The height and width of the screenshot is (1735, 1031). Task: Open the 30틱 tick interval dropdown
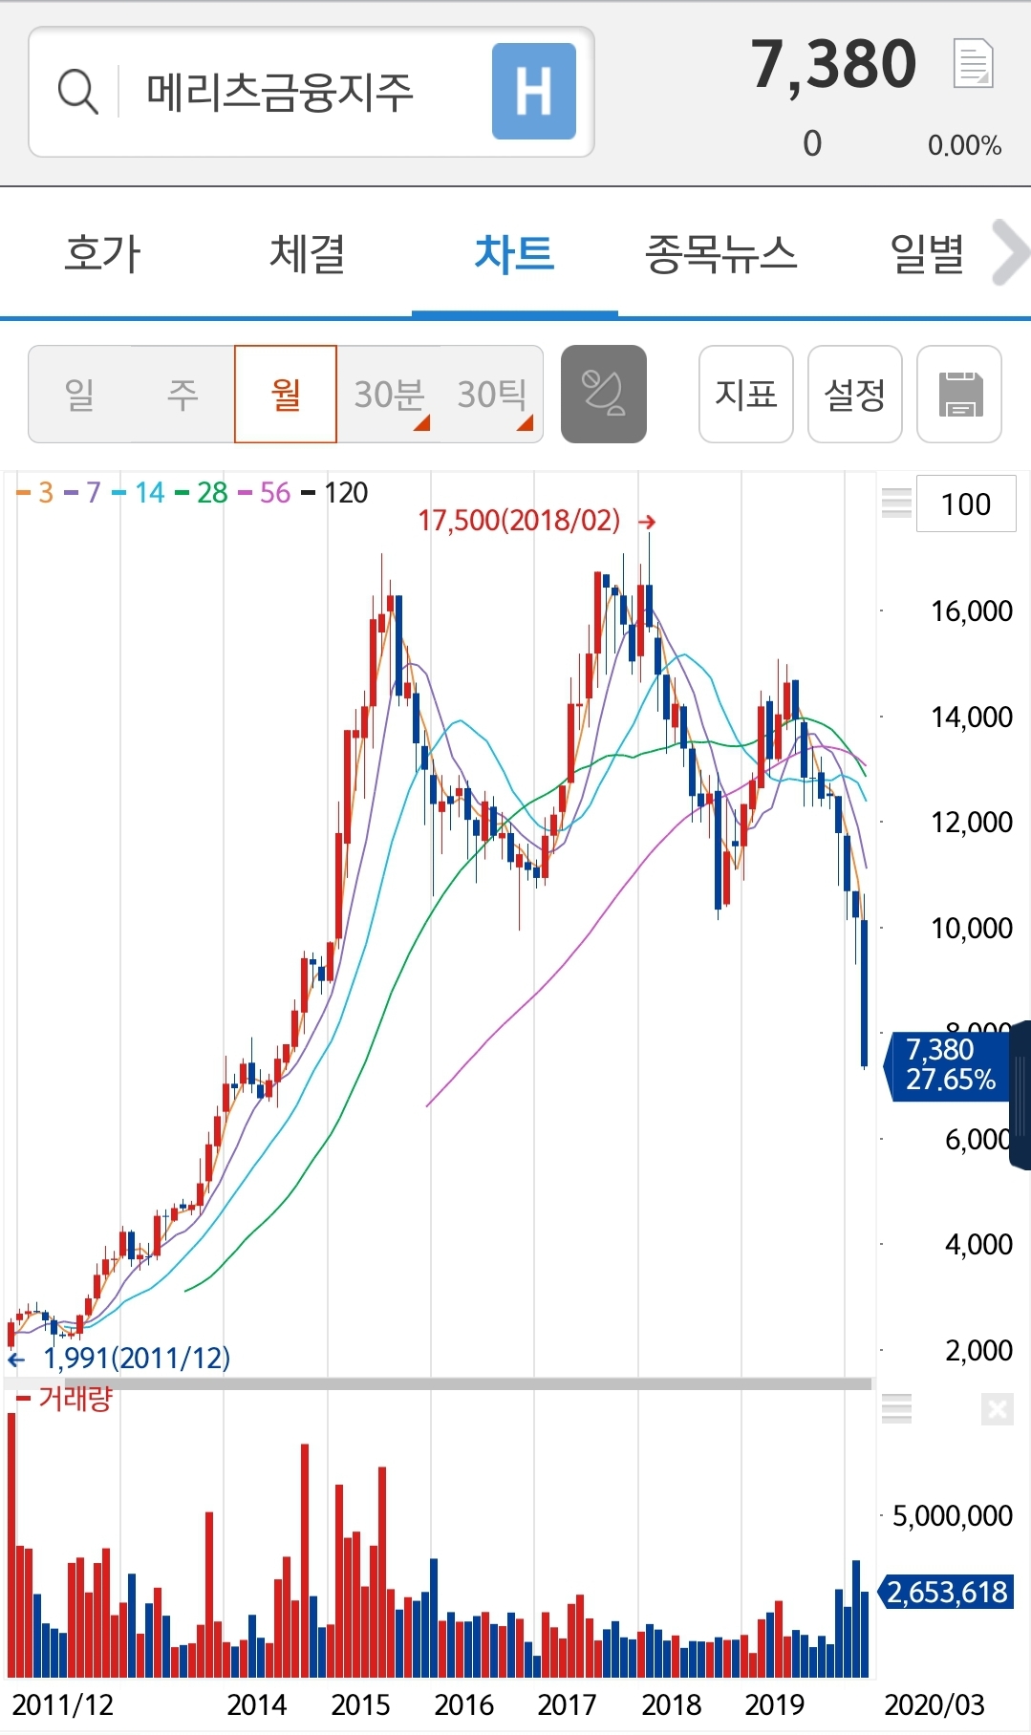tap(492, 394)
